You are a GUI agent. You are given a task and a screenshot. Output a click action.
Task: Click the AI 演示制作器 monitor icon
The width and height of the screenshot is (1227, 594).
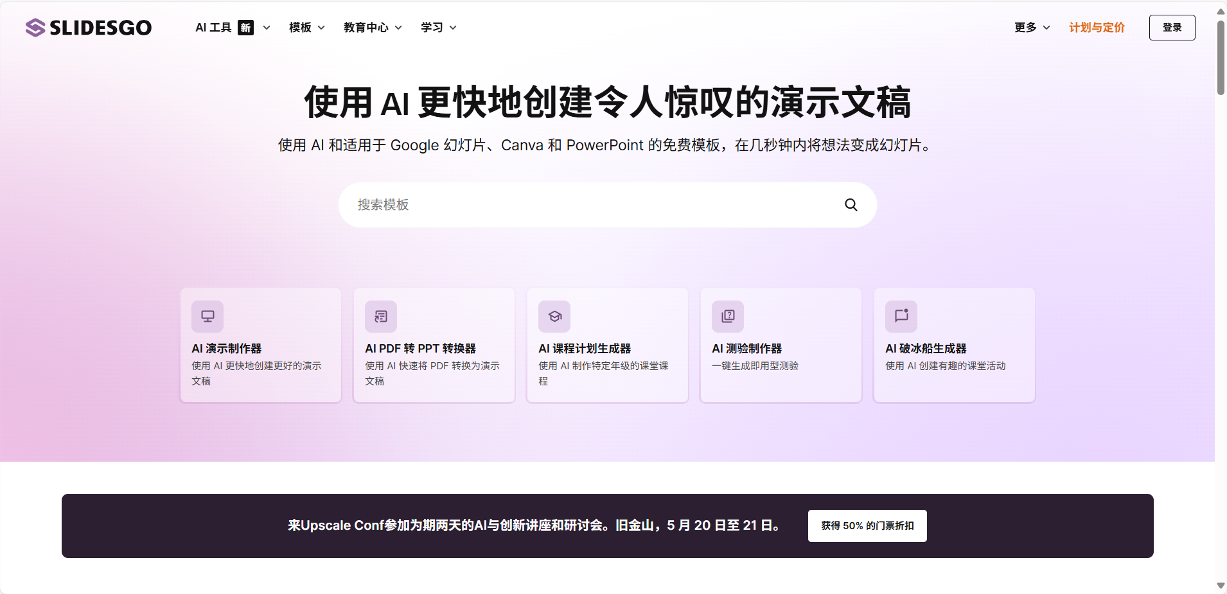pos(207,316)
